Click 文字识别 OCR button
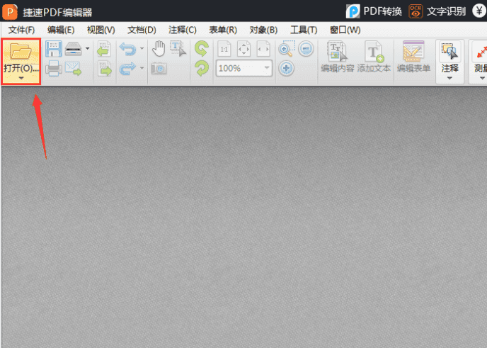Image resolution: width=487 pixels, height=348 pixels. tap(437, 11)
